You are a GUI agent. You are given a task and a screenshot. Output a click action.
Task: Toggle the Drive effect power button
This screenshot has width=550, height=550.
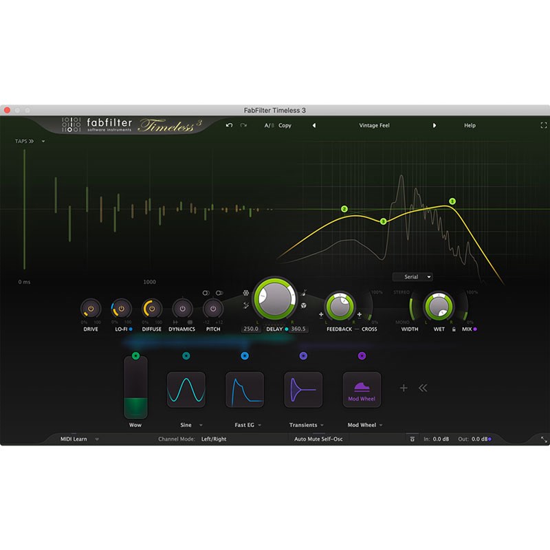[x=91, y=308]
